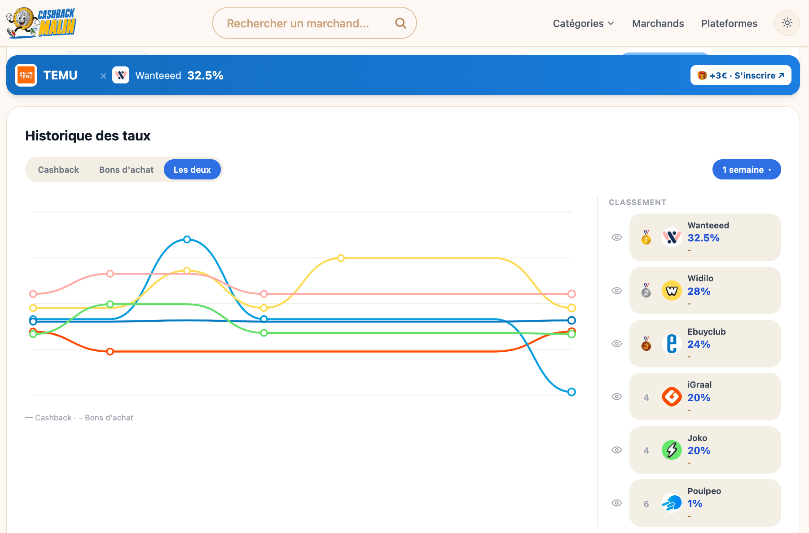Screen dimensions: 809x533
Task: Click the Widilo yellow logo
Action: (672, 291)
